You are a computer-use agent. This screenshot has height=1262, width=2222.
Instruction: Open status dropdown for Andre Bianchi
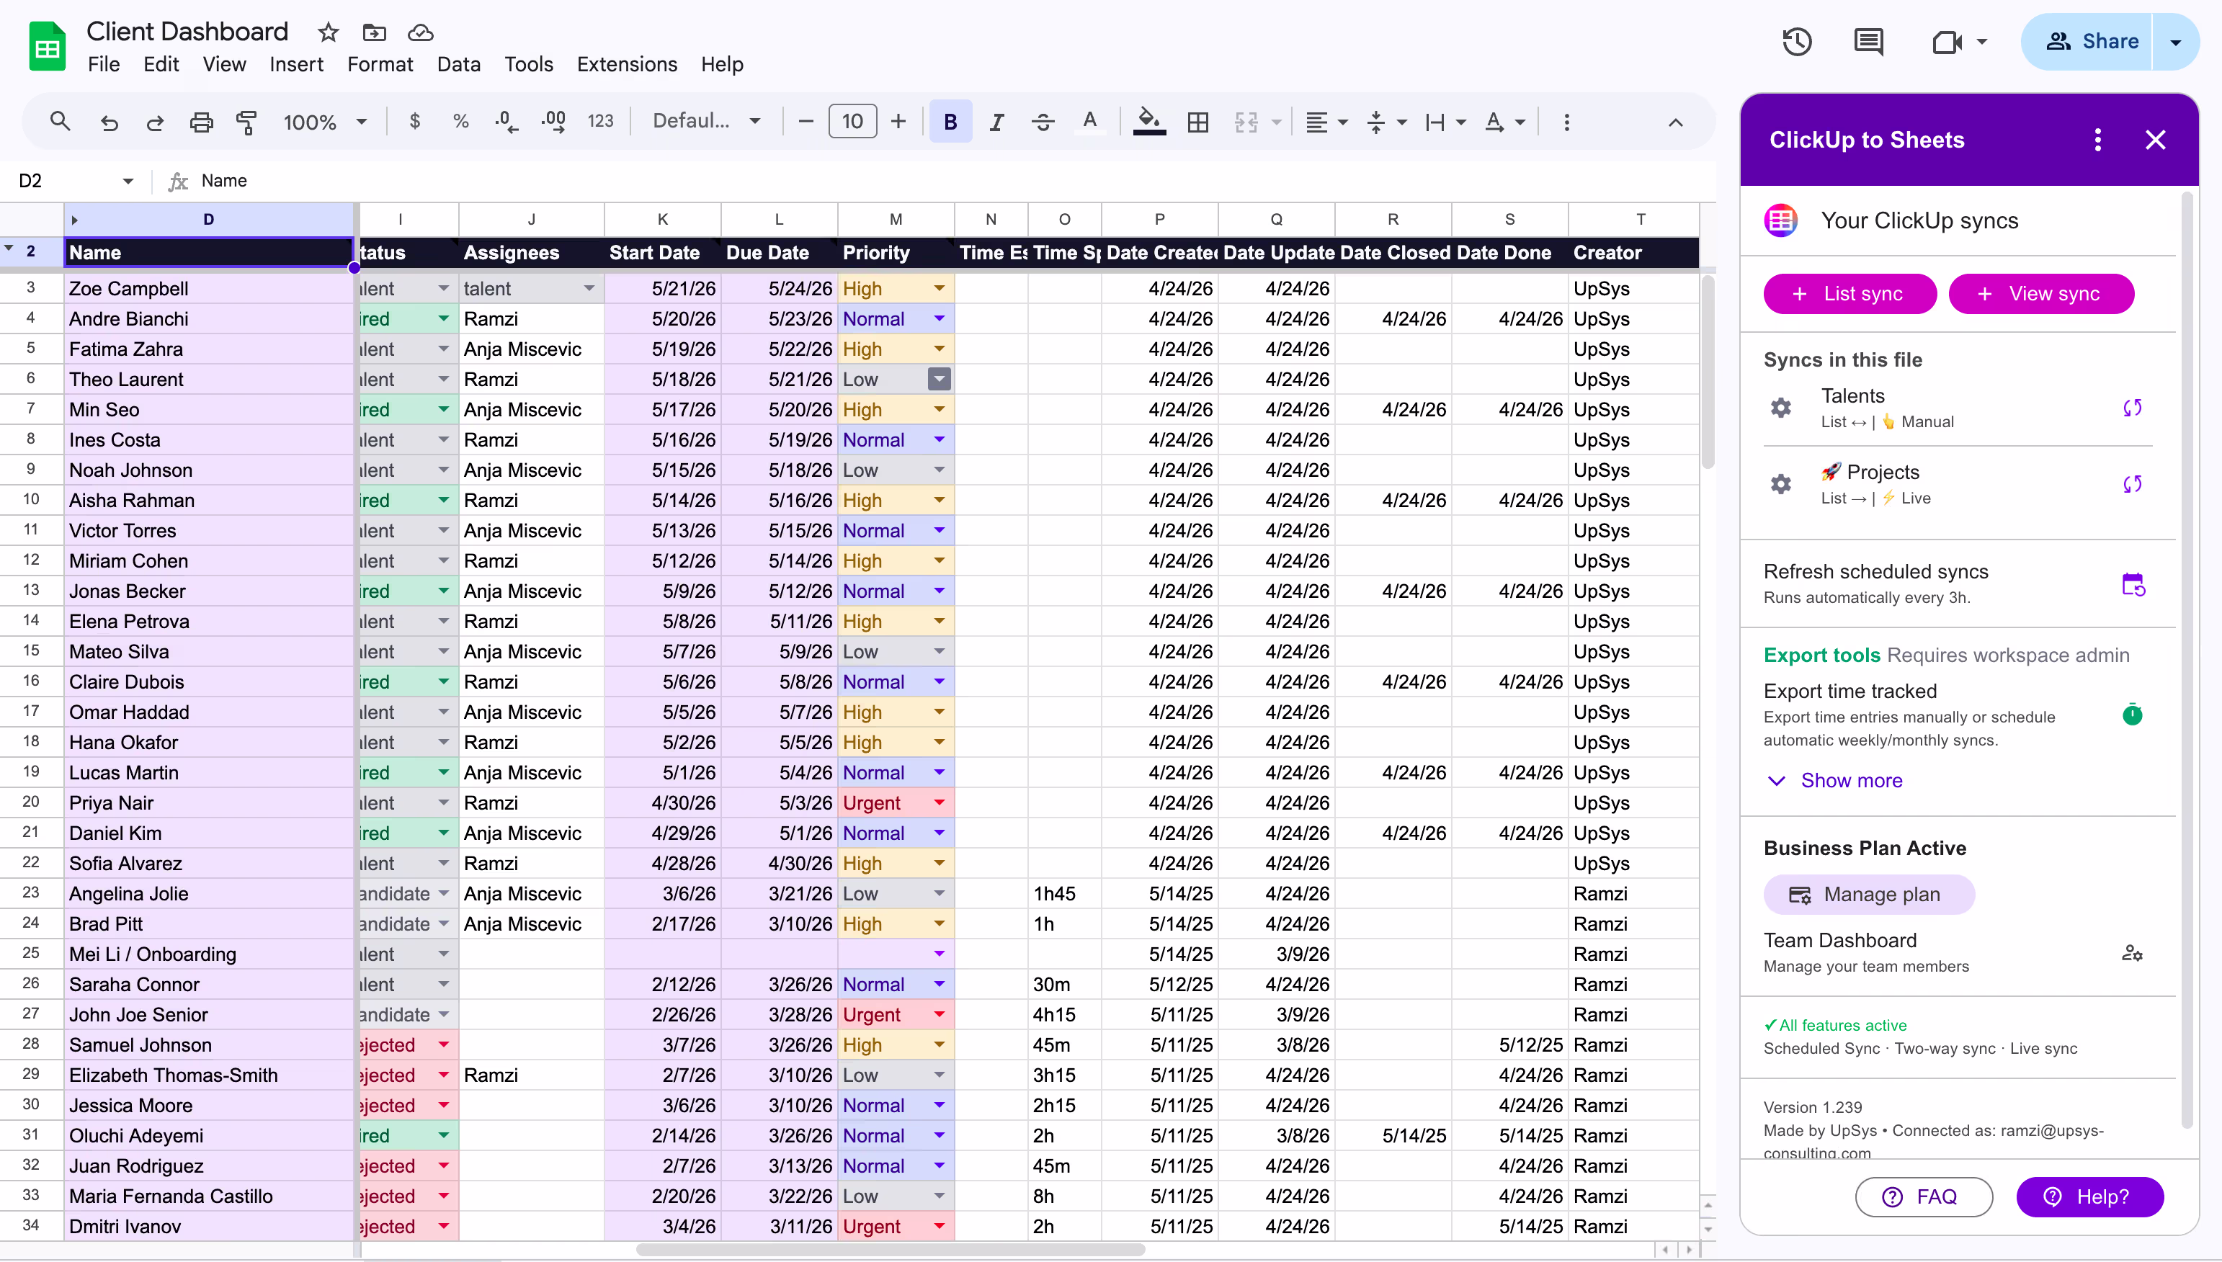[x=444, y=318]
